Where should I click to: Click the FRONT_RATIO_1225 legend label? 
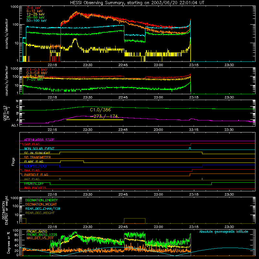[x=42, y=235]
